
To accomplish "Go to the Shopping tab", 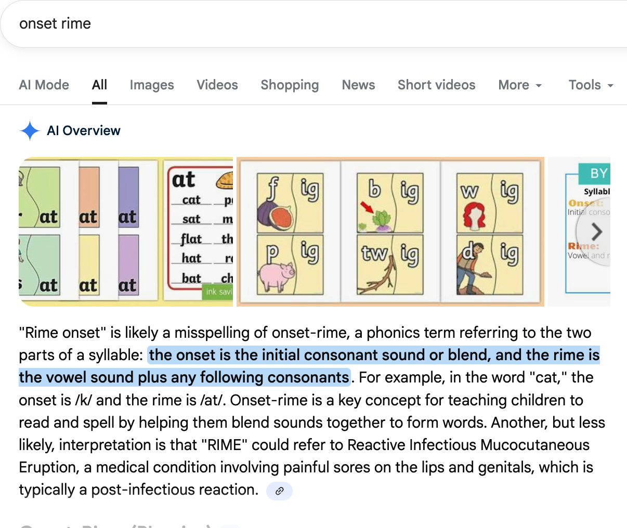I will [x=290, y=85].
